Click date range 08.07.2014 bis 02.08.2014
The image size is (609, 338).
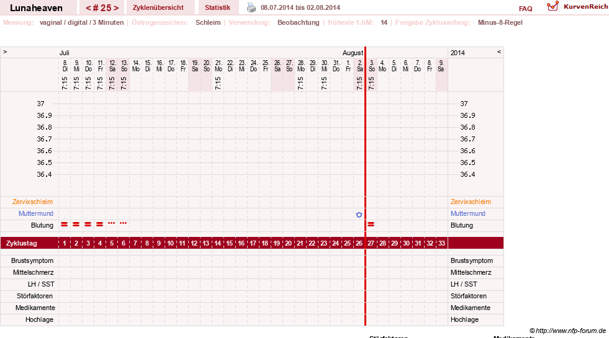click(x=300, y=8)
